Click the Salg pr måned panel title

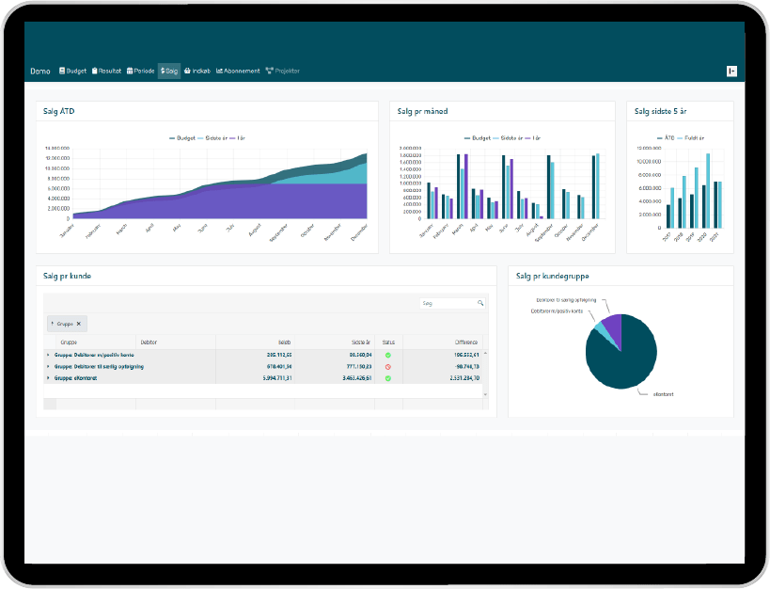click(x=422, y=112)
